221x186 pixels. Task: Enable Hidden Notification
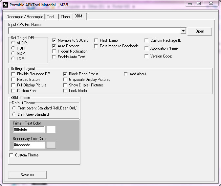[54, 51]
